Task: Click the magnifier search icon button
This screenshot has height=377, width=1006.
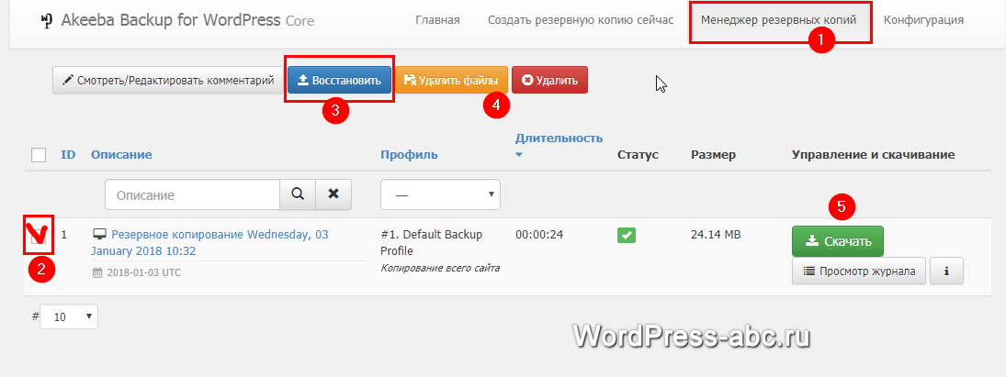Action: 297,194
